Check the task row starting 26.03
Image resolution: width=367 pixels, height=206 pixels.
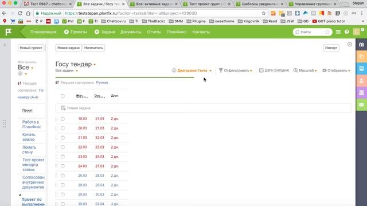63,176
